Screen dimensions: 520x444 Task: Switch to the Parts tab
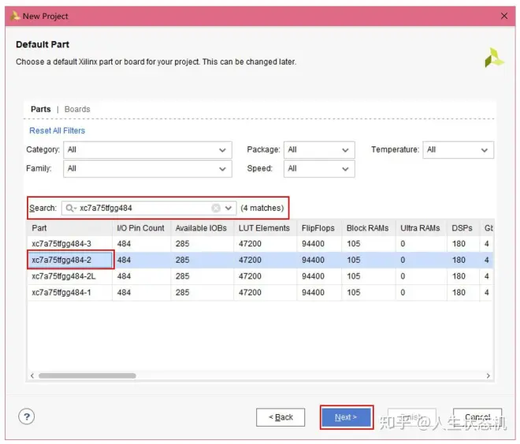[41, 109]
